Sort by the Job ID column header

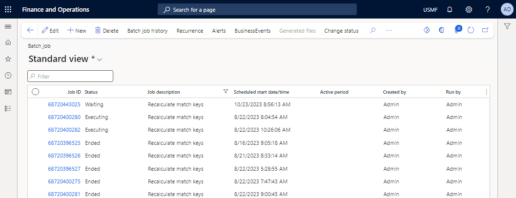[x=74, y=92]
